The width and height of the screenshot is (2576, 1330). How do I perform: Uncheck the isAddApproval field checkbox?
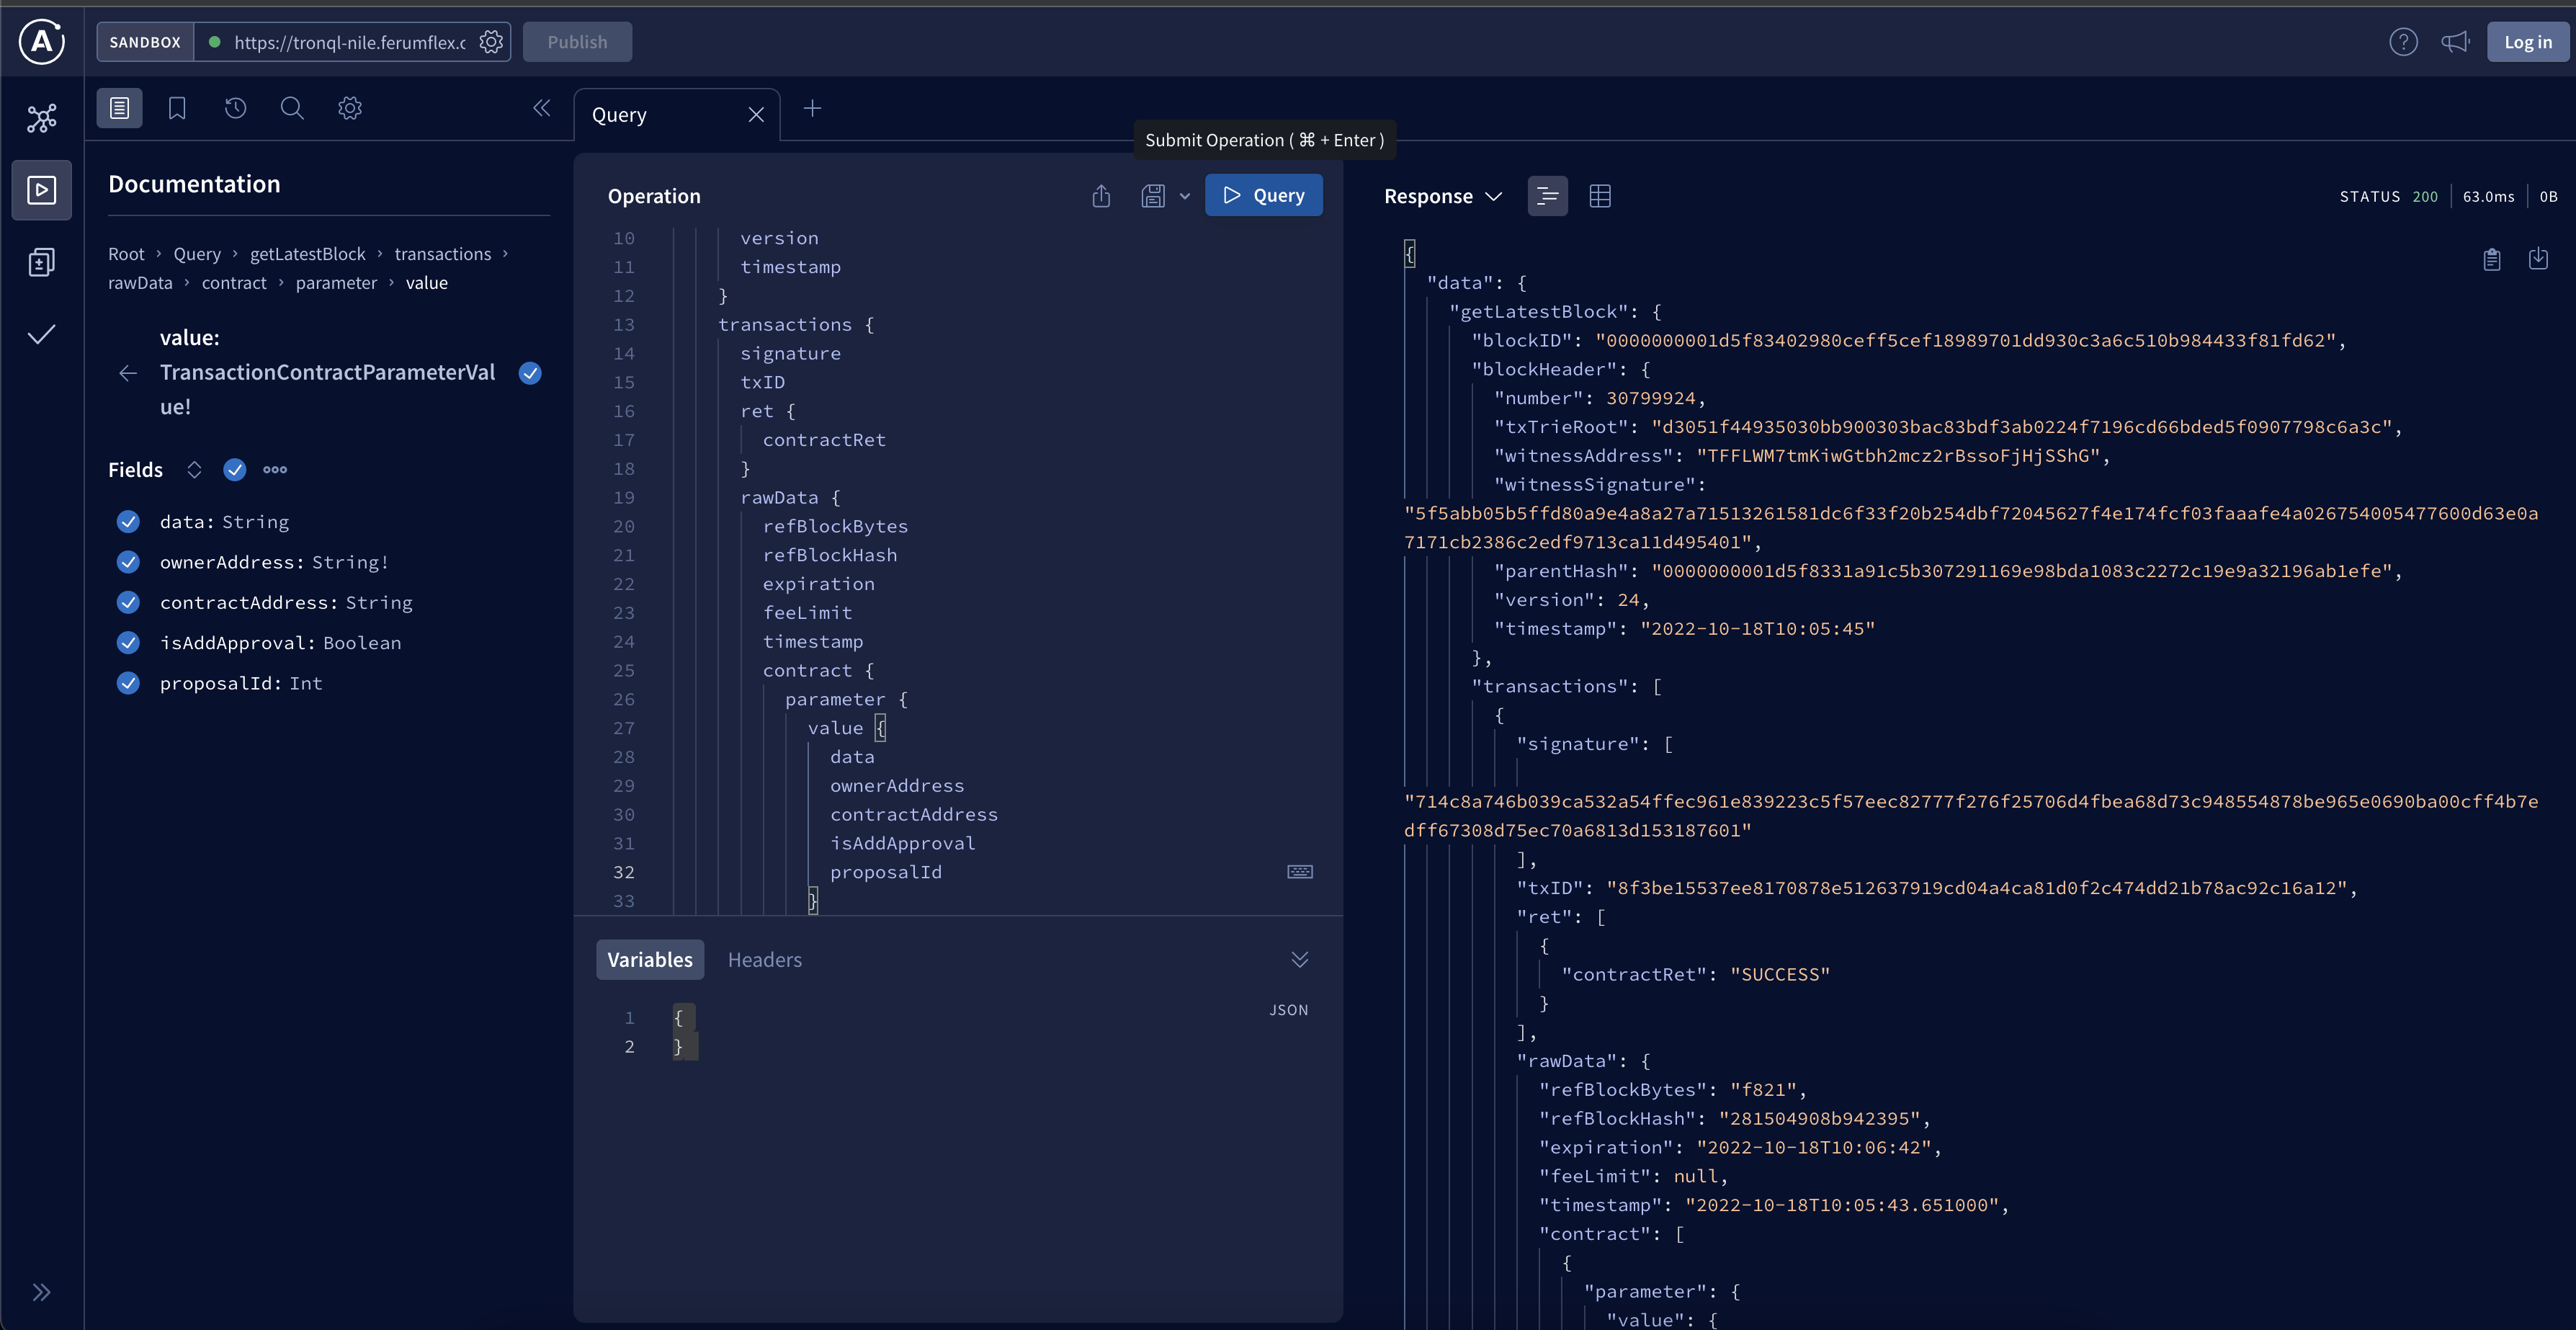pyautogui.click(x=128, y=643)
